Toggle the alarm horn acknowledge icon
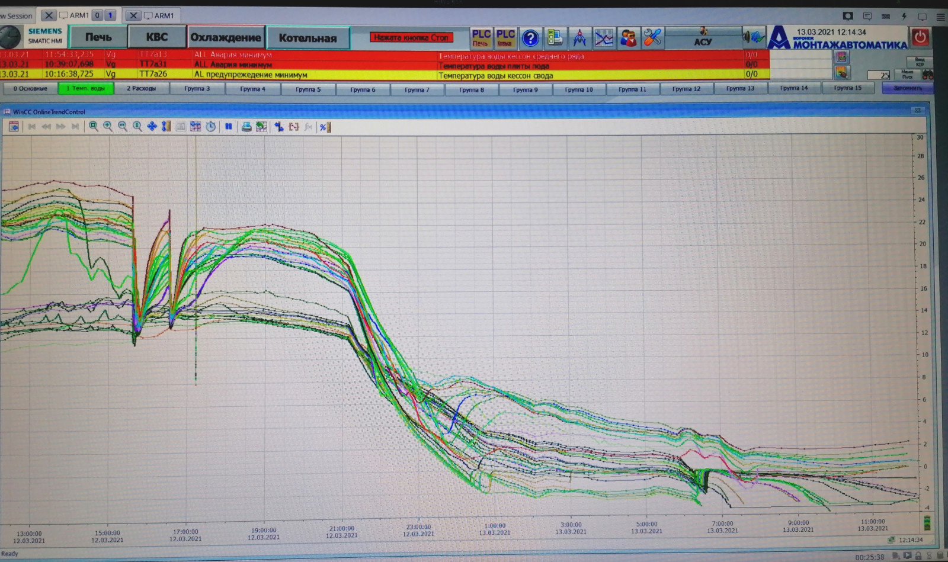This screenshot has width=948, height=562. point(754,38)
